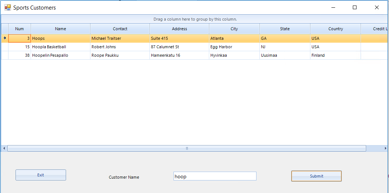Click the State column header
This screenshot has width=389, height=193.
coord(285,29)
